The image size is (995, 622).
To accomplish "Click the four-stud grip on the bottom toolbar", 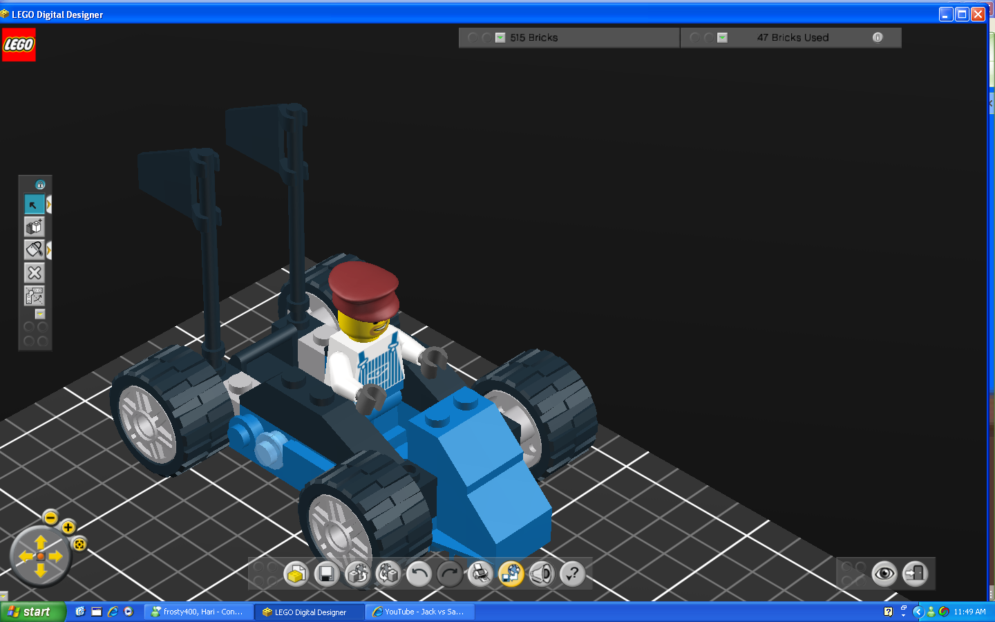I will [266, 574].
